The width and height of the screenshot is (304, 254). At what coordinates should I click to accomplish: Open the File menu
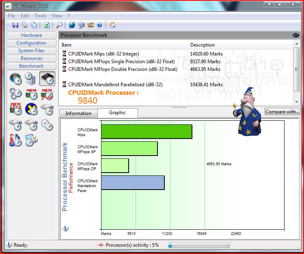pyautogui.click(x=11, y=16)
